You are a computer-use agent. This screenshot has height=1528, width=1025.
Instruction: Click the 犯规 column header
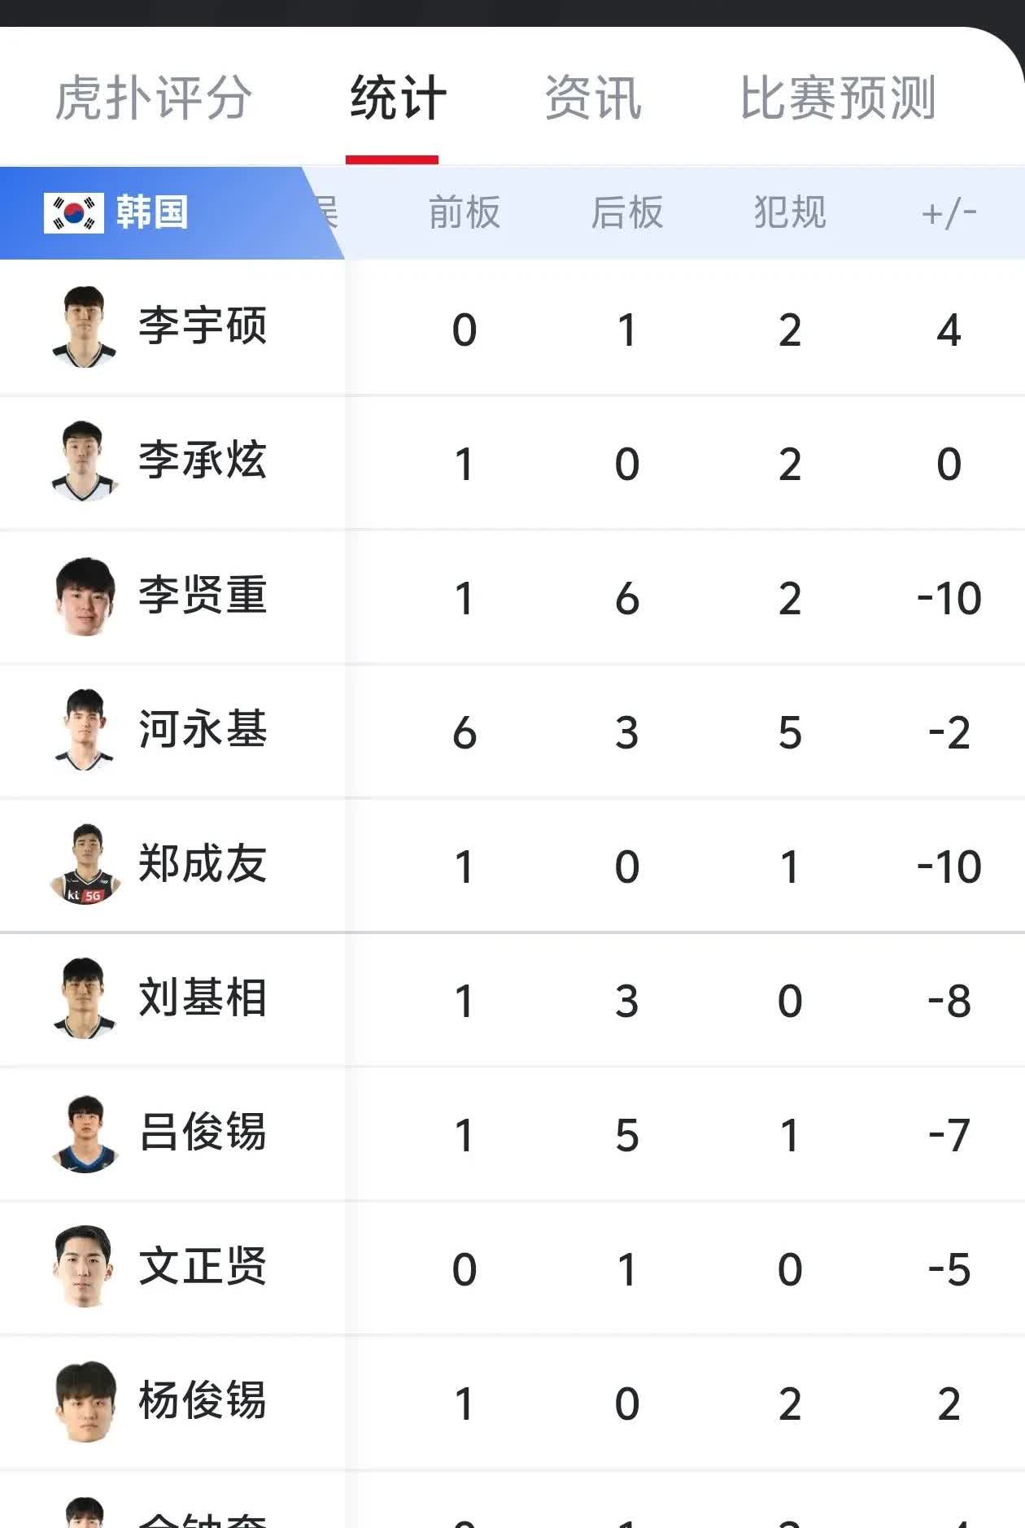click(790, 213)
